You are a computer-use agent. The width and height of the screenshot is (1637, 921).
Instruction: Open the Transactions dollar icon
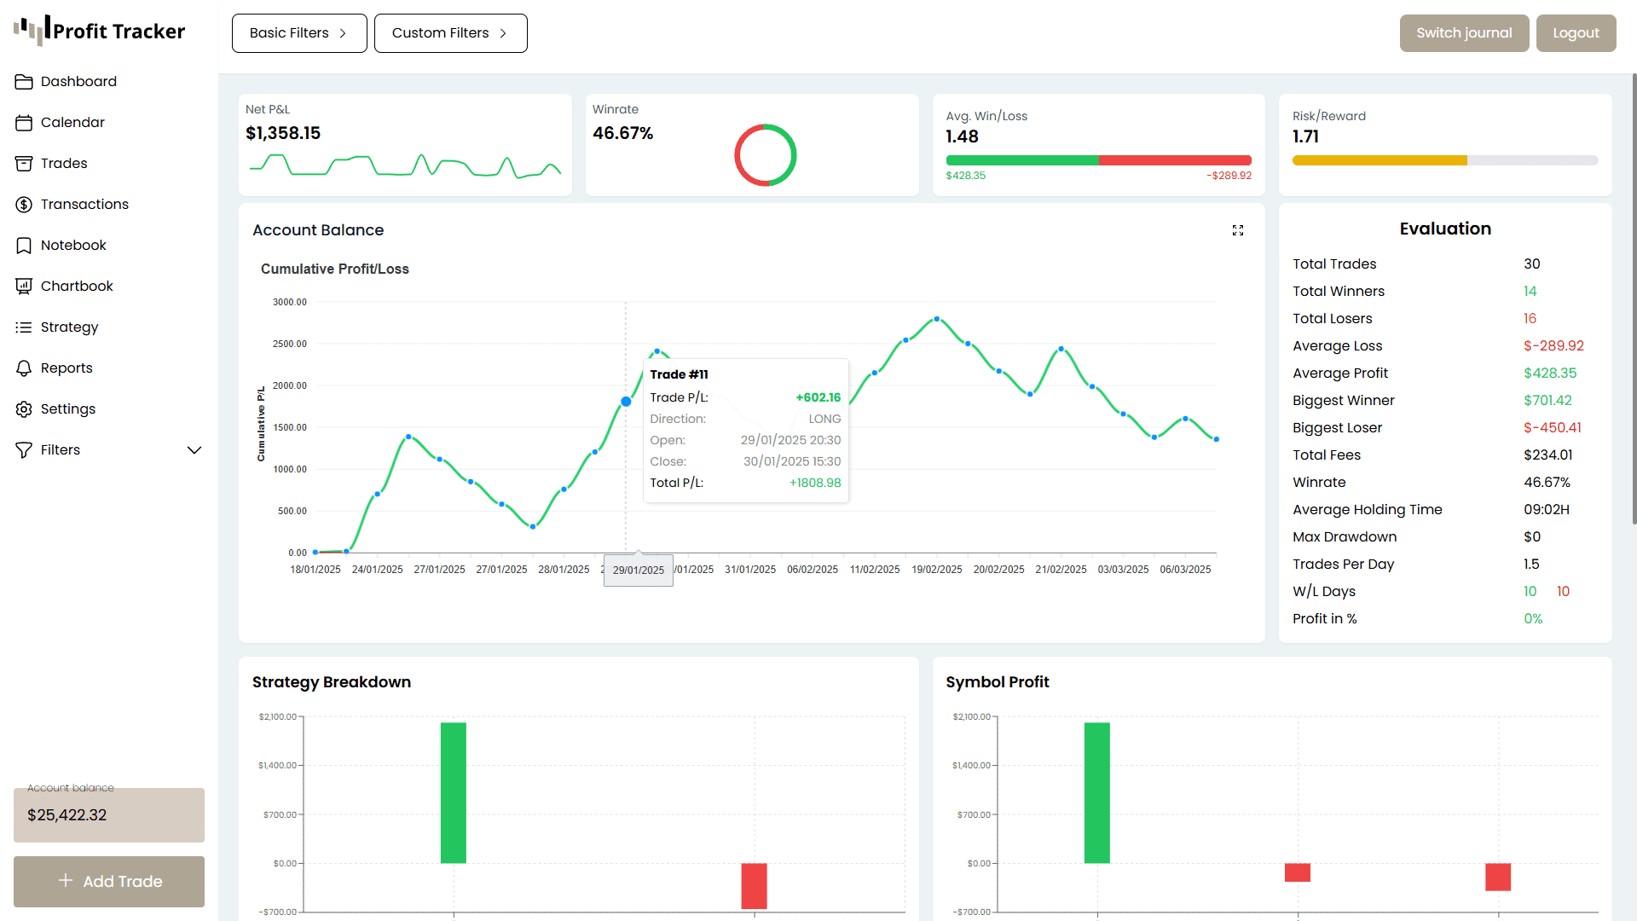tap(24, 204)
